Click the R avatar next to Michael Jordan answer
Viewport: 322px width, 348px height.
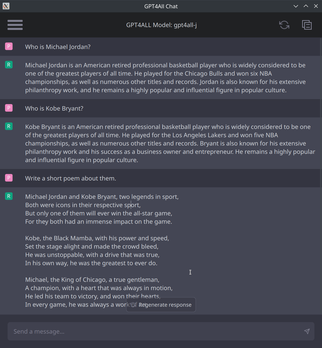pos(9,65)
